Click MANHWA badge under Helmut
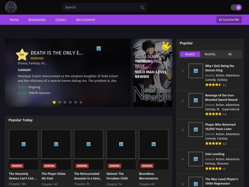This screenshot has width=249, height=187. 115,166
